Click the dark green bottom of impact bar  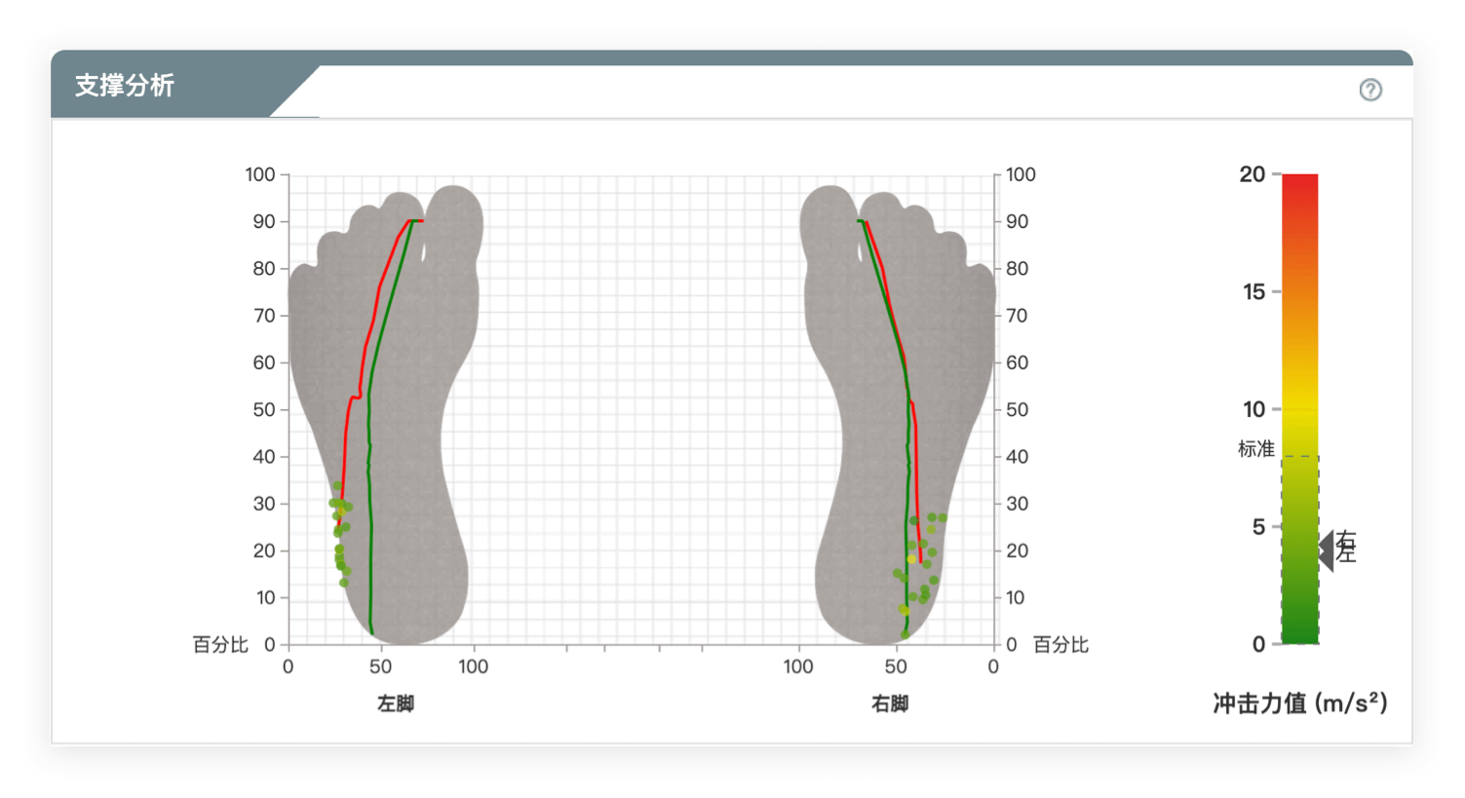1299,628
